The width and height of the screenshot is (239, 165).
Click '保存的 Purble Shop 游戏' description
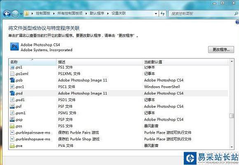click(x=79, y=139)
